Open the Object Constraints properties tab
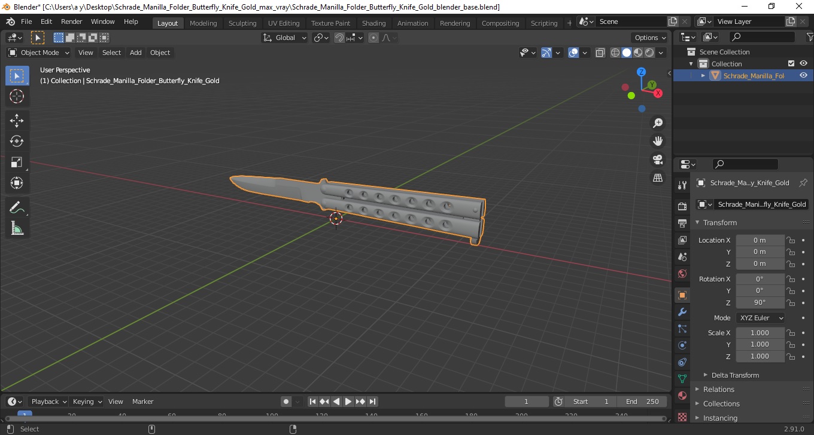 click(x=682, y=362)
